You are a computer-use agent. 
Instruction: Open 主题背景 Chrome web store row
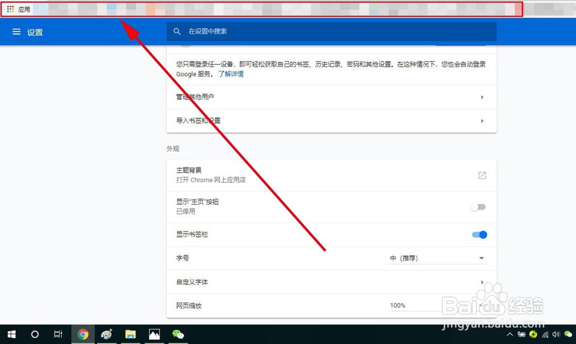tap(331, 175)
